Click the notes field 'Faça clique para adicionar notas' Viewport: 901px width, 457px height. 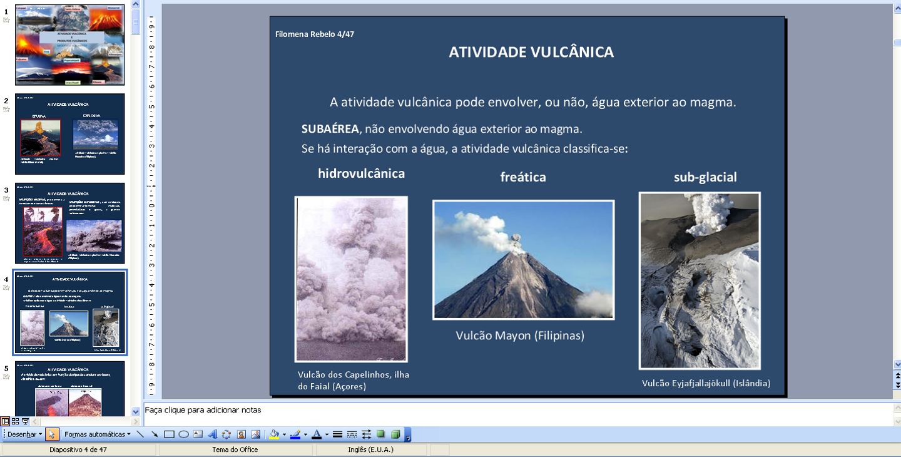(x=518, y=414)
